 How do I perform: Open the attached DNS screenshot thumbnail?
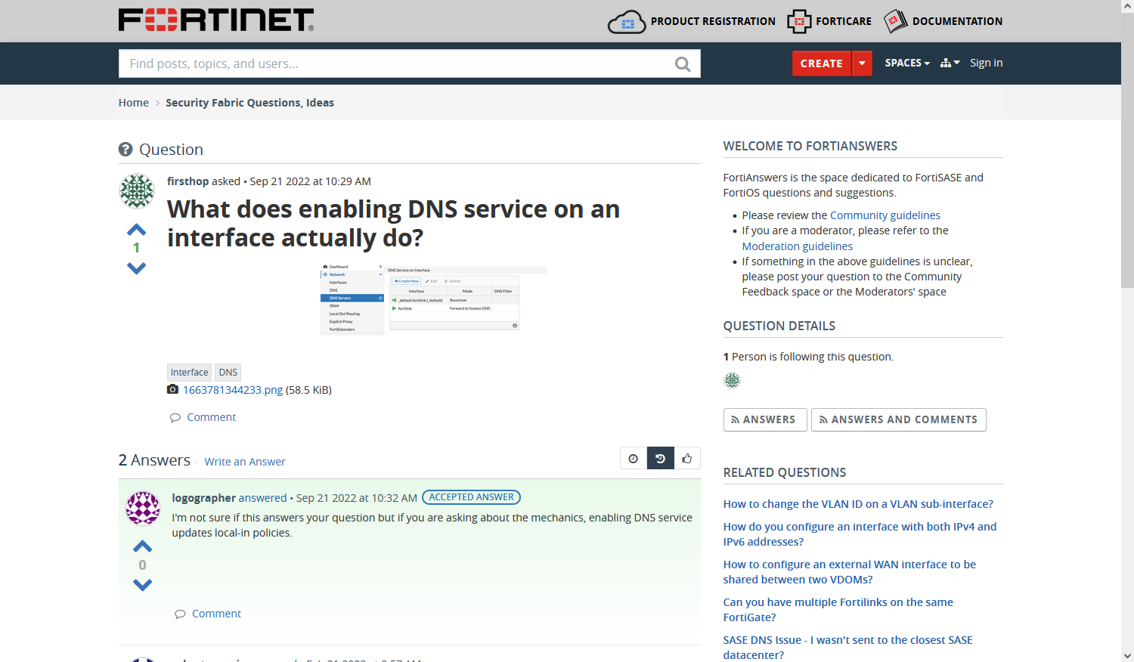click(433, 300)
